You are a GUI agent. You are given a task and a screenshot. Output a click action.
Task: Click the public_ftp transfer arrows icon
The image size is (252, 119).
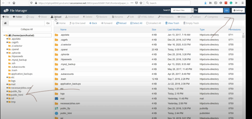56,108
